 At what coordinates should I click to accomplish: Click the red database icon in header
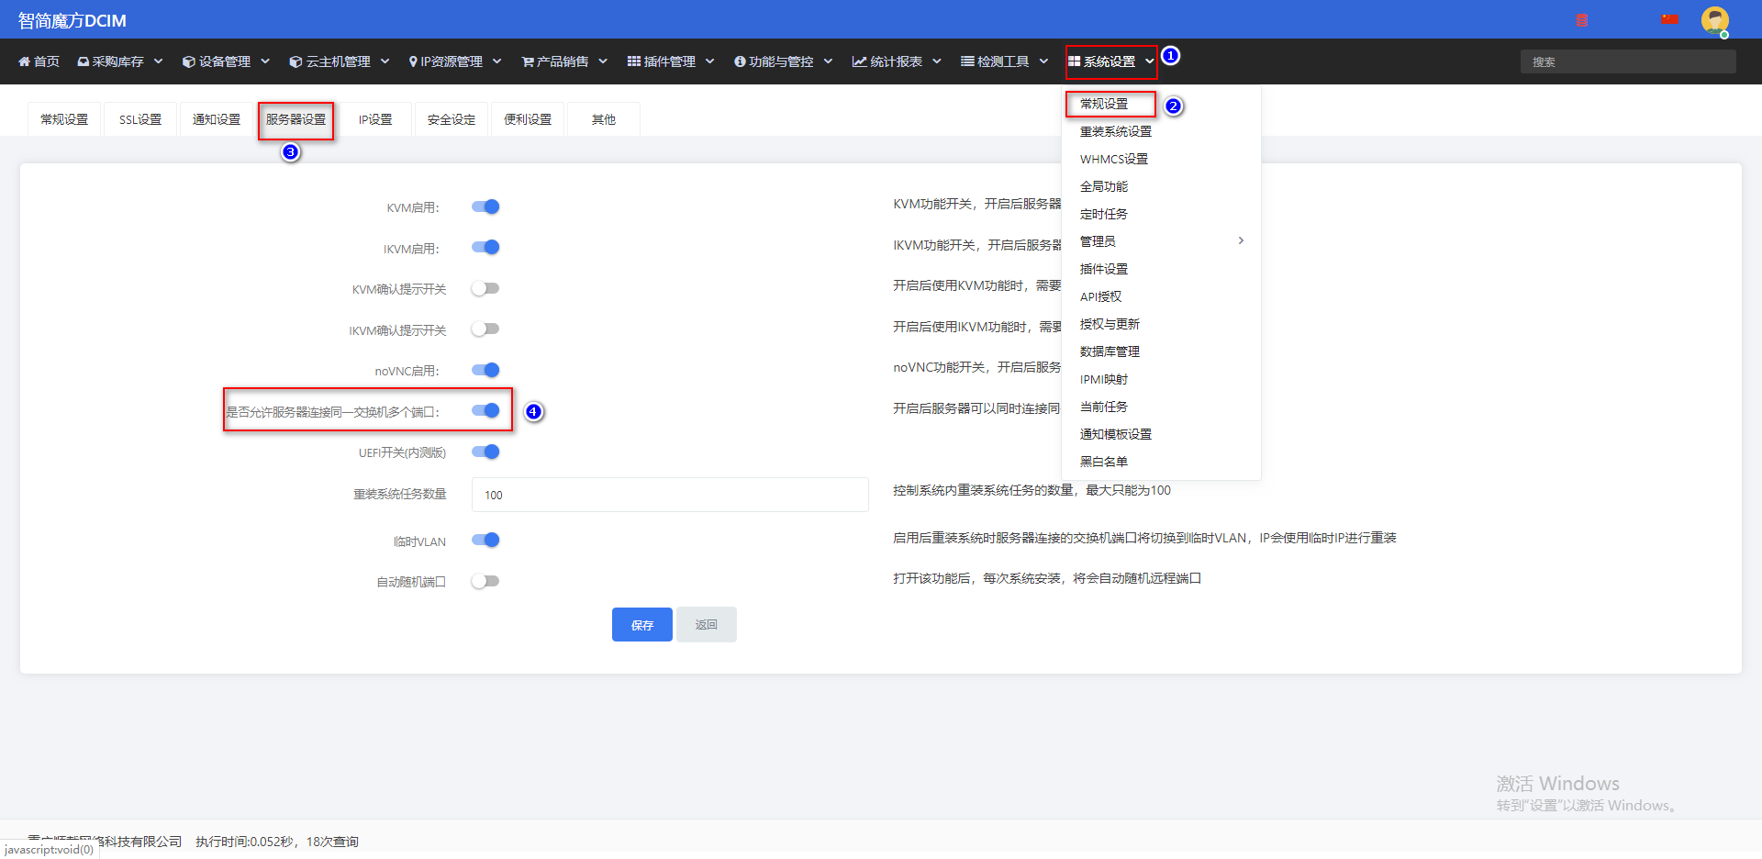pos(1582,20)
